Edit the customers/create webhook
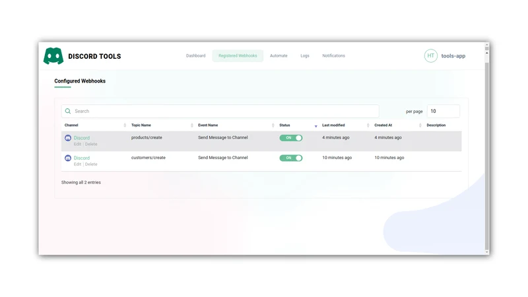Viewport: 528px width, 297px height. (x=77, y=164)
